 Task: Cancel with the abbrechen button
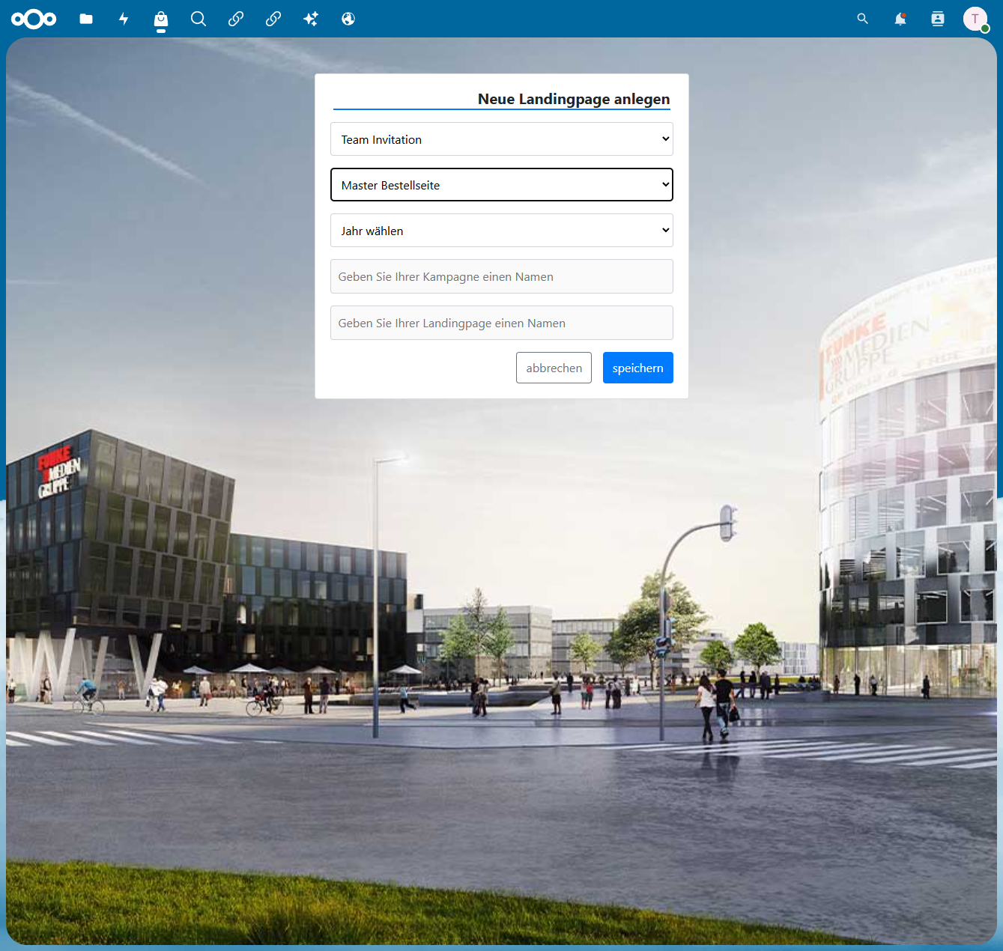tap(554, 368)
